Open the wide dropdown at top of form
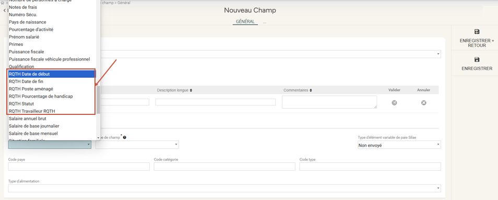This screenshot has height=200, width=498. point(270,54)
